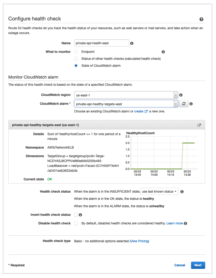Click the info icon beside the Name field
Image resolution: width=216 pixels, height=278 pixels.
(x=132, y=43)
